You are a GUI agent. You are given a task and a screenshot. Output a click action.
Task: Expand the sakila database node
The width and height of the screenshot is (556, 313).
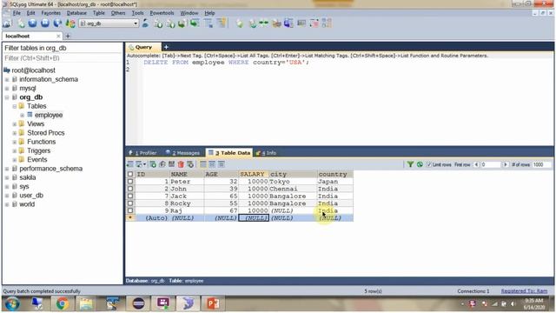coord(7,177)
